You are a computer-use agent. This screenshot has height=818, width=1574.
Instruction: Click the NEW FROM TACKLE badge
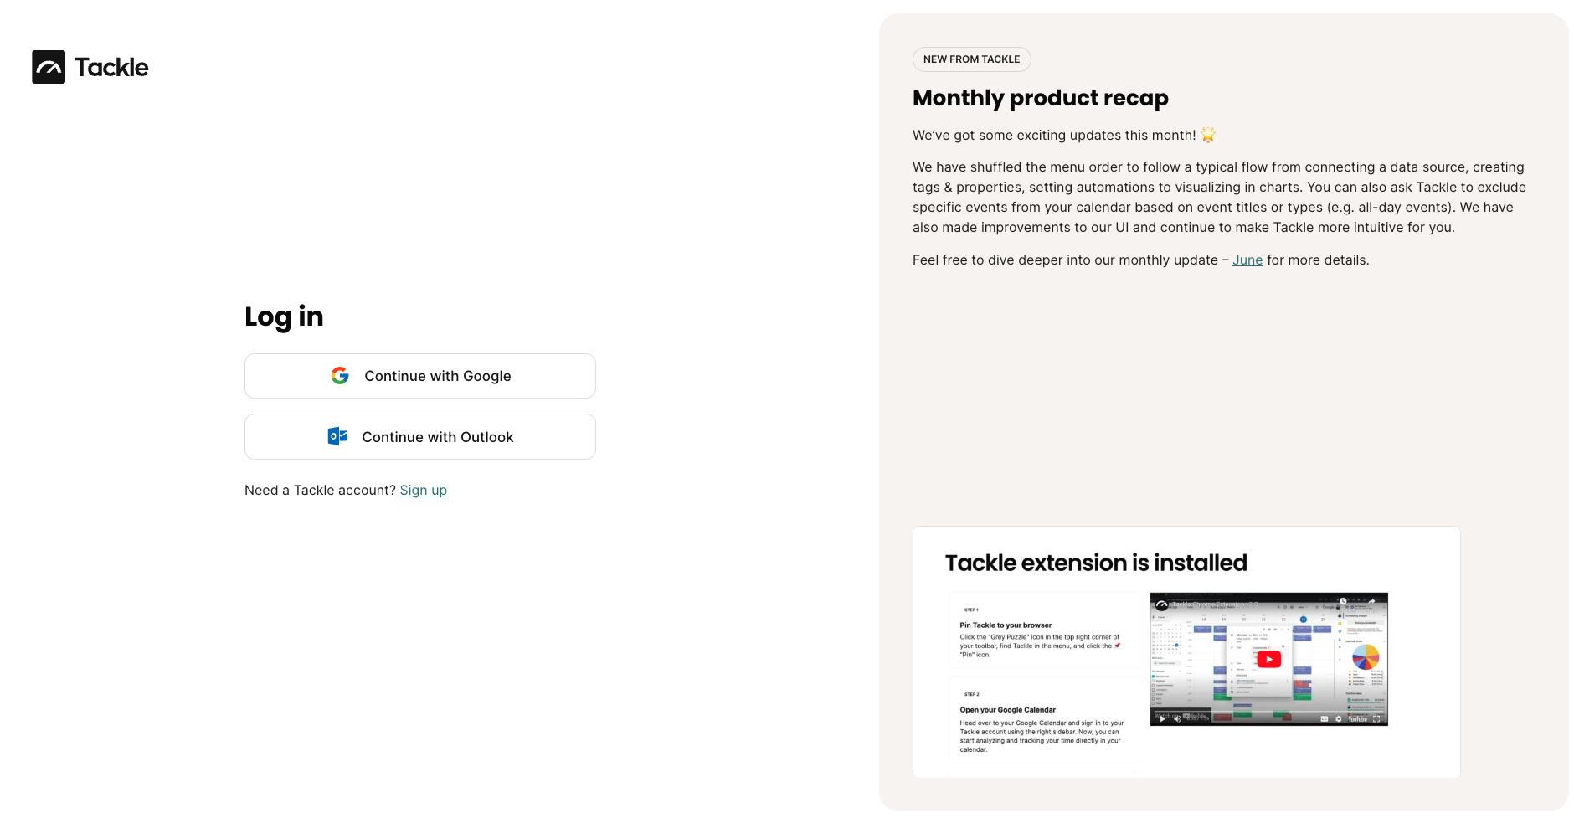tap(971, 59)
